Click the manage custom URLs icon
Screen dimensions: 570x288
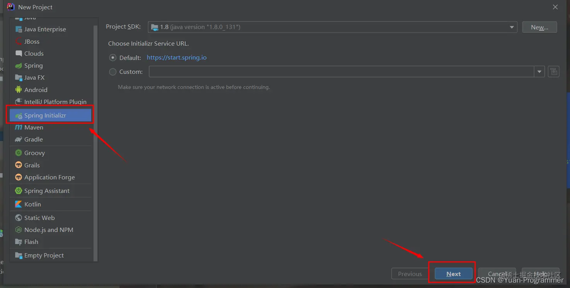tap(553, 72)
